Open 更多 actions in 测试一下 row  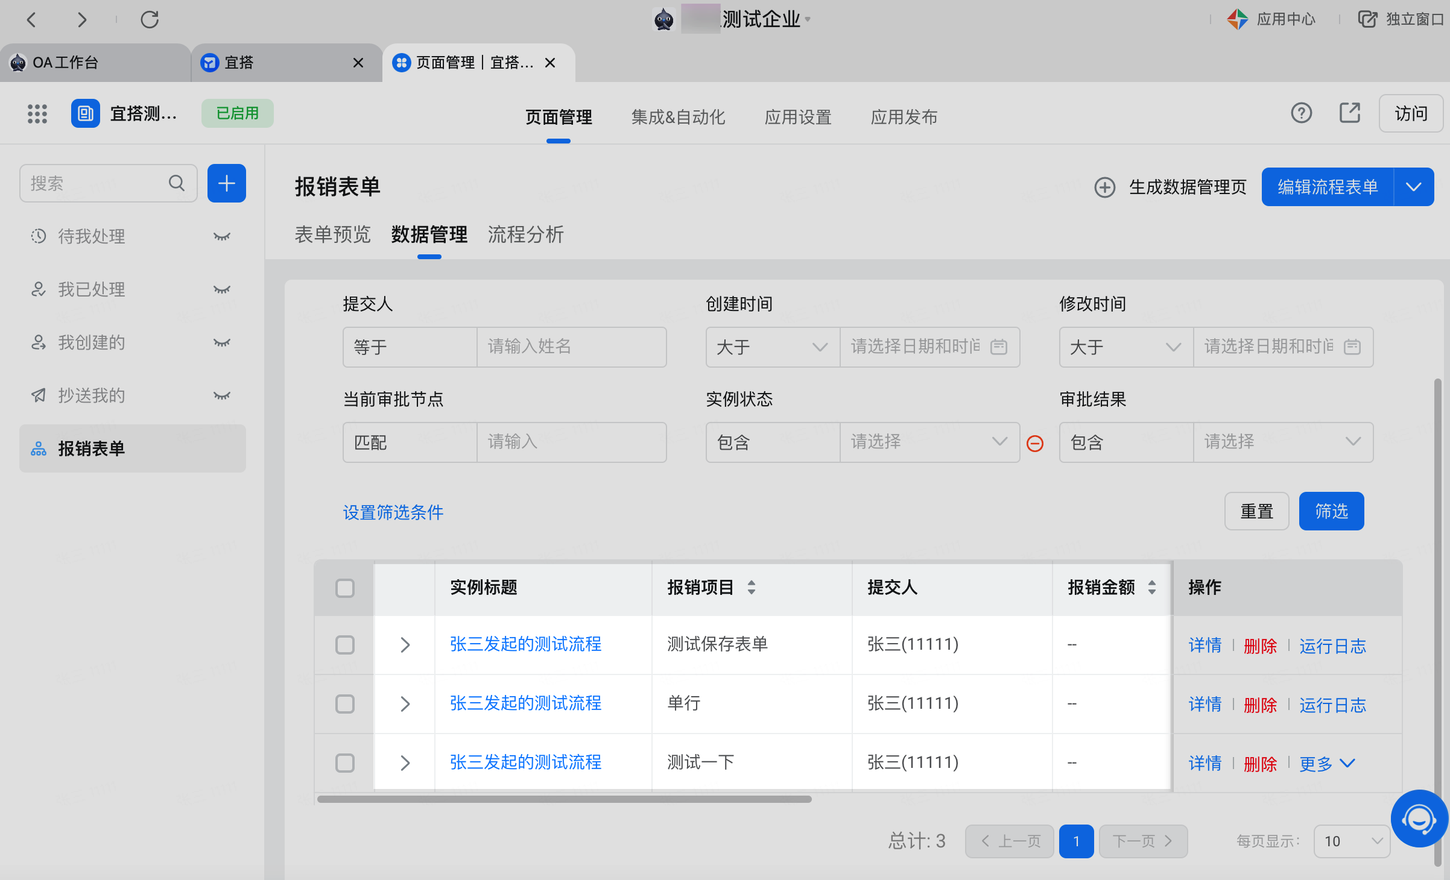click(1327, 764)
